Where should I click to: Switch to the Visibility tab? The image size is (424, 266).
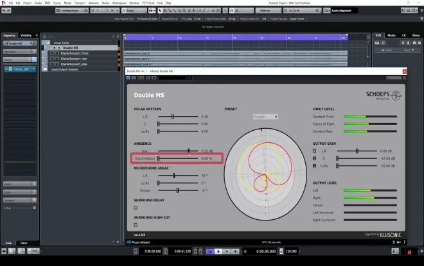[26, 35]
